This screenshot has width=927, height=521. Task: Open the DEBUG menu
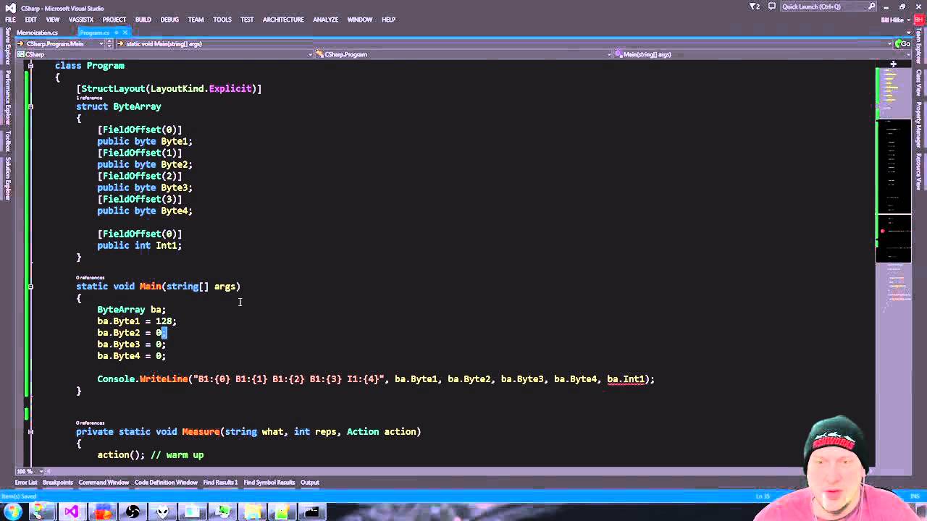169,20
